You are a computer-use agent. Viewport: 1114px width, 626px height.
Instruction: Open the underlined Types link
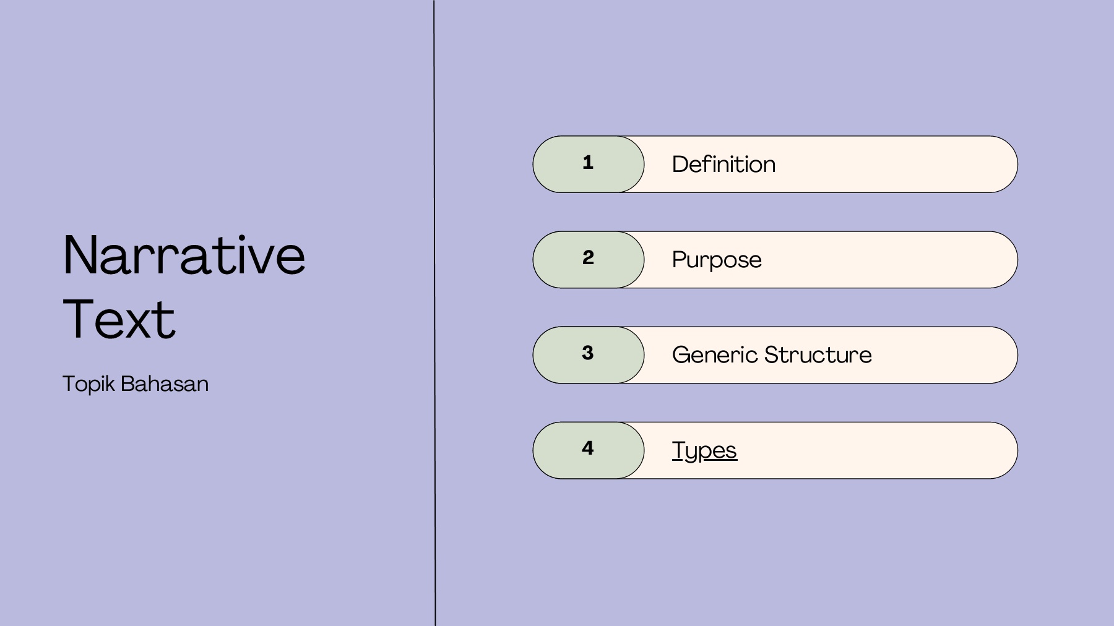point(704,450)
